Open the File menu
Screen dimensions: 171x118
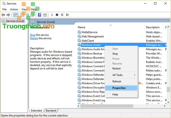tap(5, 10)
